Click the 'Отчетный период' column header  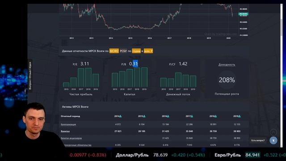tap(71, 116)
